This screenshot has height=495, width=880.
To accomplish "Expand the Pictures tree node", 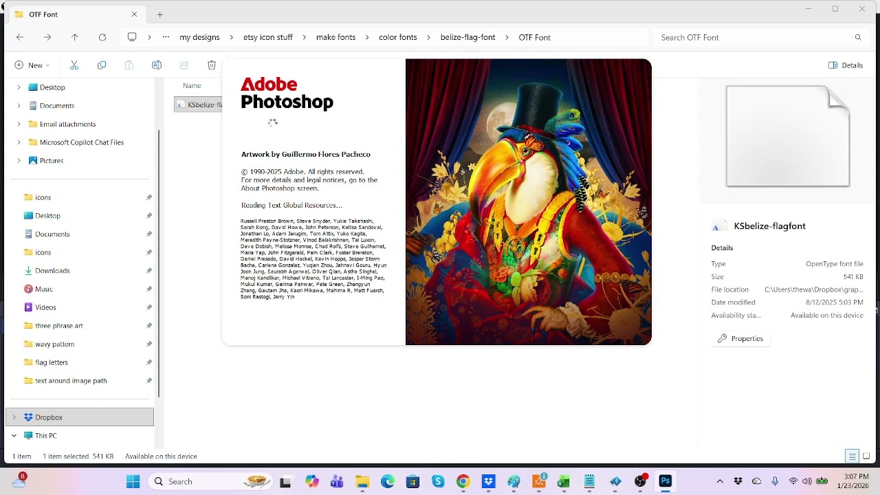I will click(x=19, y=161).
